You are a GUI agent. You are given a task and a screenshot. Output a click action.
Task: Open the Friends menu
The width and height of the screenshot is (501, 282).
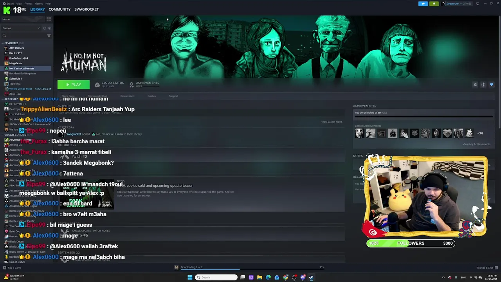pos(29,4)
